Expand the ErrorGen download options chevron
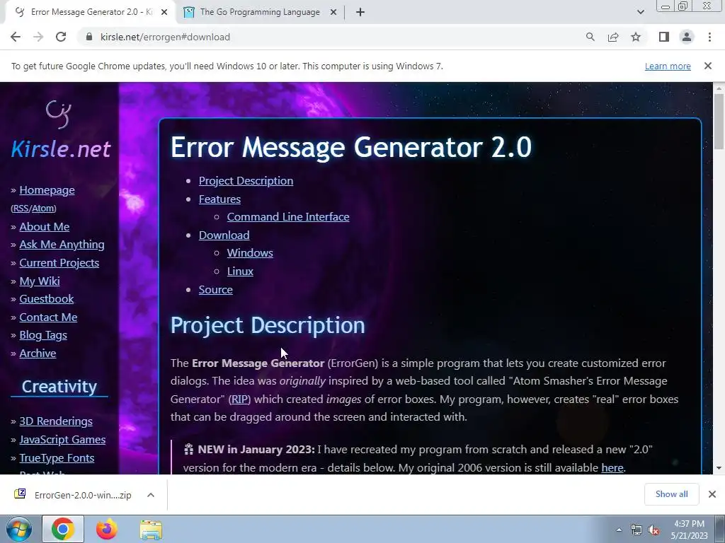Image resolution: width=725 pixels, height=543 pixels. pos(150,495)
